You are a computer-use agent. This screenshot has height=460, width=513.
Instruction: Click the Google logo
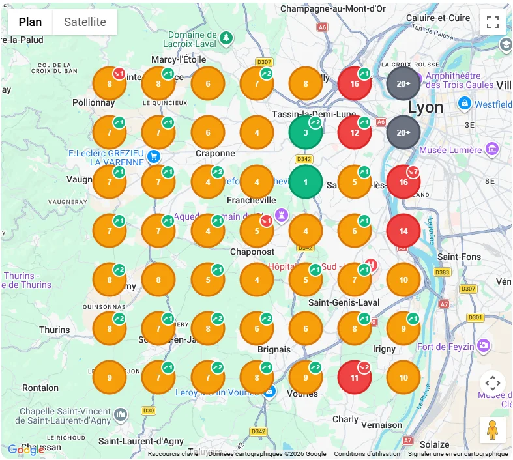tap(26, 450)
